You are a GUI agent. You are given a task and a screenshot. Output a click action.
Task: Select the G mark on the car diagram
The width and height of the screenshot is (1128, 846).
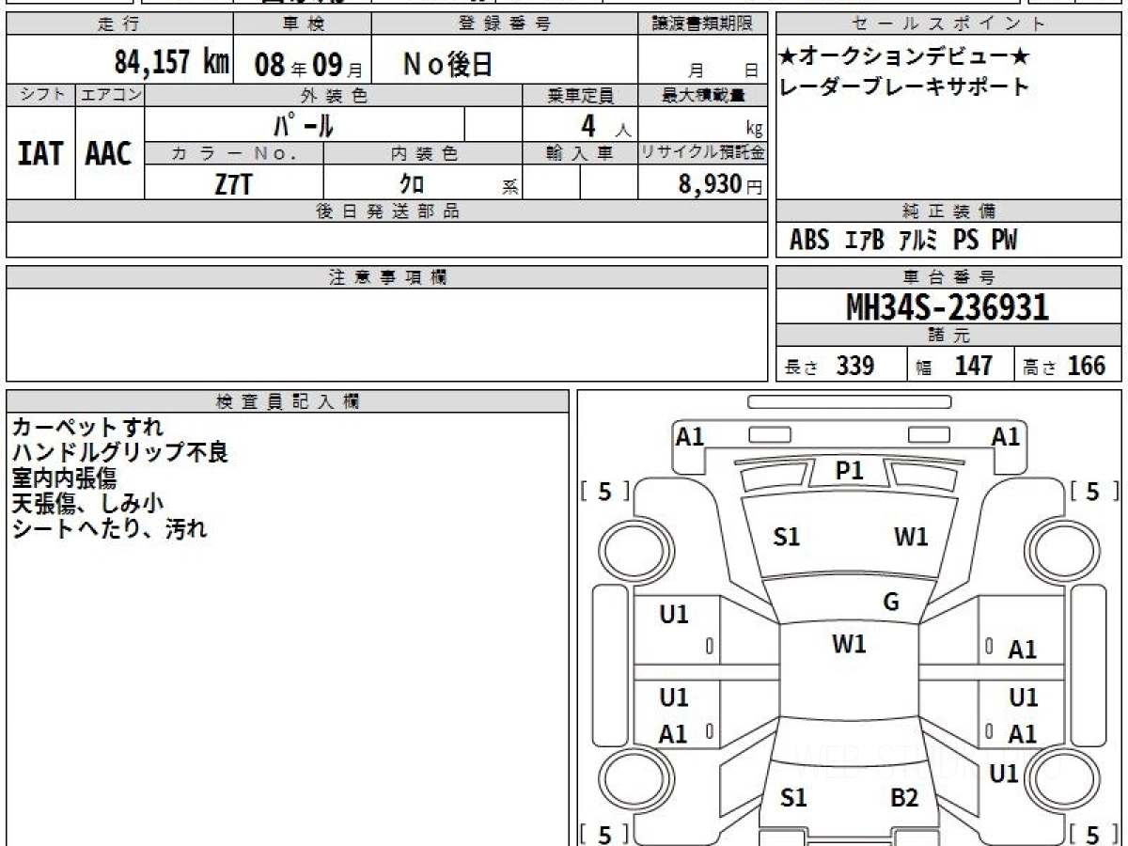[x=891, y=603]
